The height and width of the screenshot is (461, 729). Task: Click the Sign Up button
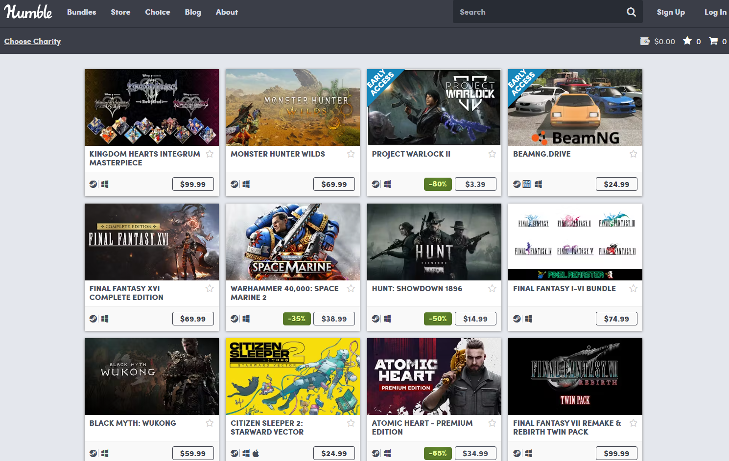[670, 12]
